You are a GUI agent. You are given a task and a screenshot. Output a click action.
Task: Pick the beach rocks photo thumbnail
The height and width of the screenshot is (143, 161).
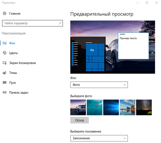[x=127, y=107]
